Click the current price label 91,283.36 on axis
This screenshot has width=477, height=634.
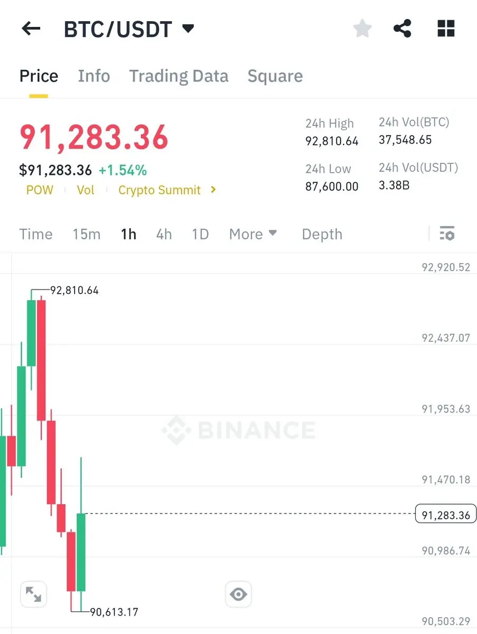click(446, 514)
